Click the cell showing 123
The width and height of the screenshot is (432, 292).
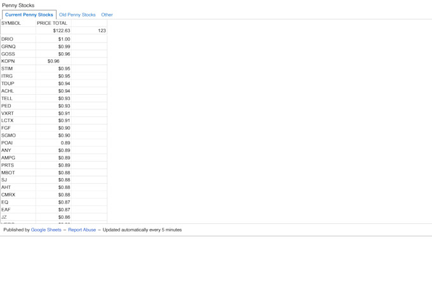pos(89,31)
